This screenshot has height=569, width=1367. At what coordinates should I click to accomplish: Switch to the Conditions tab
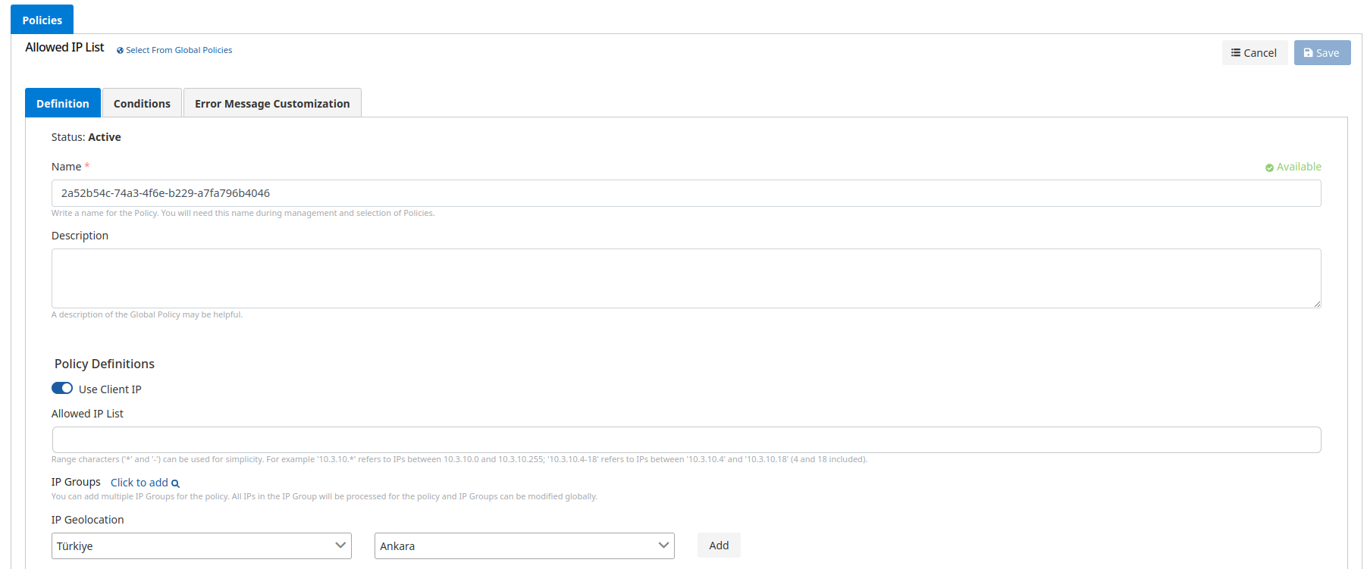pyautogui.click(x=142, y=104)
